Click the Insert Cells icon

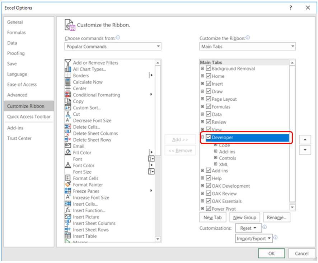point(68,204)
